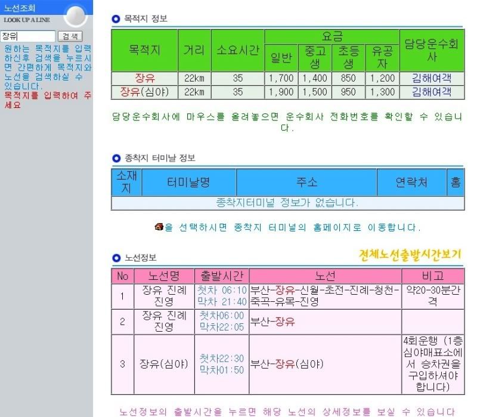477x417 pixels.
Task: Open route 1 departure time 첫차 06:10
Action: click(222, 291)
